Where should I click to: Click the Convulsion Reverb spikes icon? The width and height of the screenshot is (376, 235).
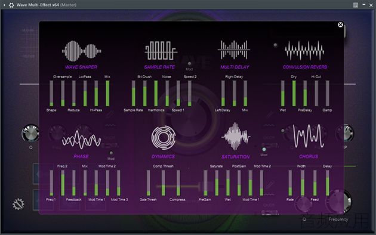pos(304,51)
